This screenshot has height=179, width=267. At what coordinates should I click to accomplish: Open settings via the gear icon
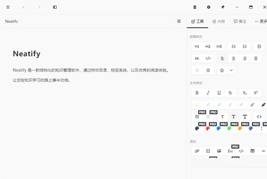(x=209, y=7)
